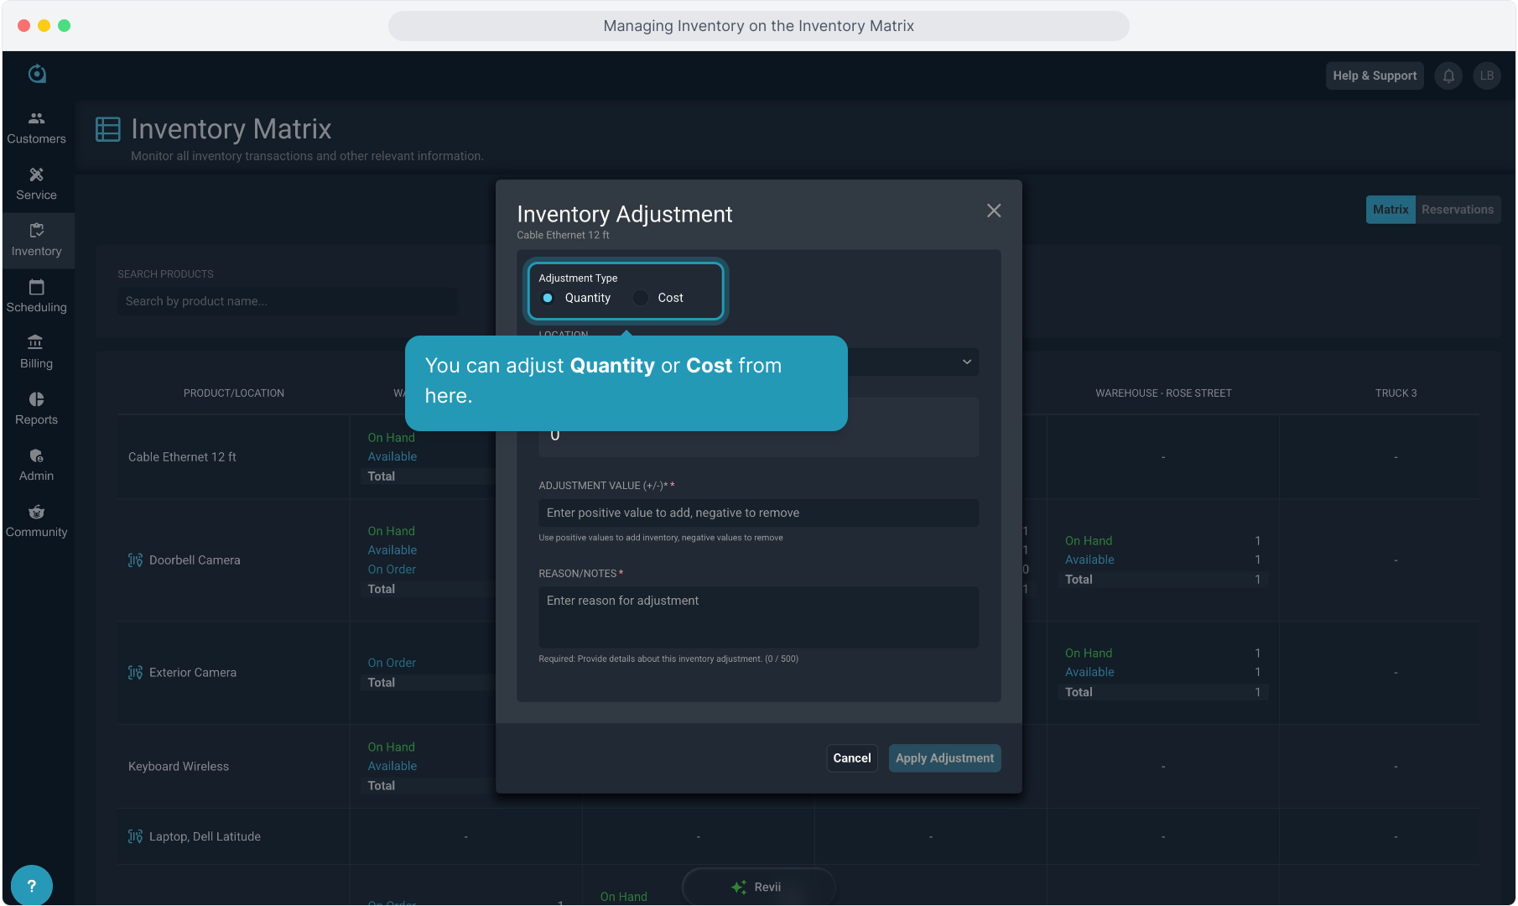This screenshot has width=1518, height=906.
Task: Open the Service tools icon
Action: coord(36,175)
